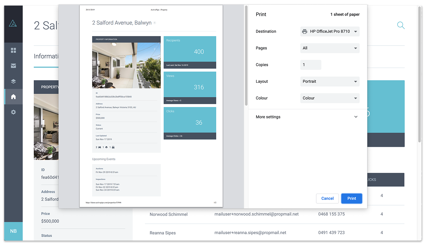Click the $500,000 price value
The image size is (426, 243).
(x=50, y=221)
